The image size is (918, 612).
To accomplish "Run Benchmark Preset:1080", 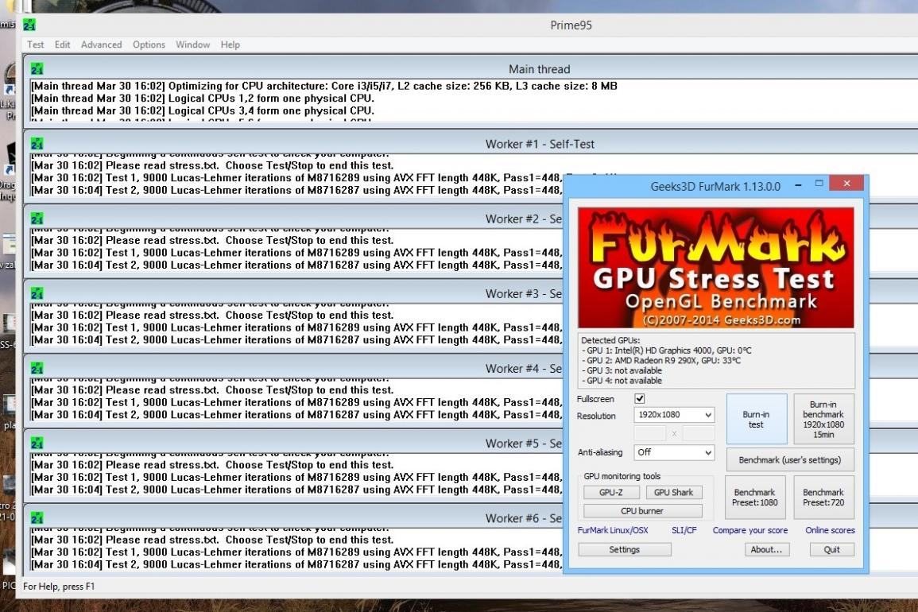I will [x=754, y=498].
